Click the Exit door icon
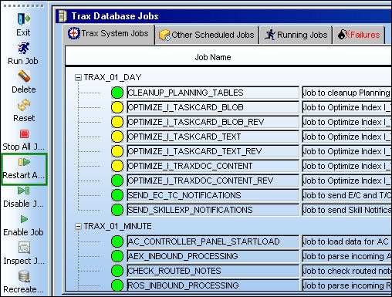The image size is (392, 297). click(x=24, y=19)
